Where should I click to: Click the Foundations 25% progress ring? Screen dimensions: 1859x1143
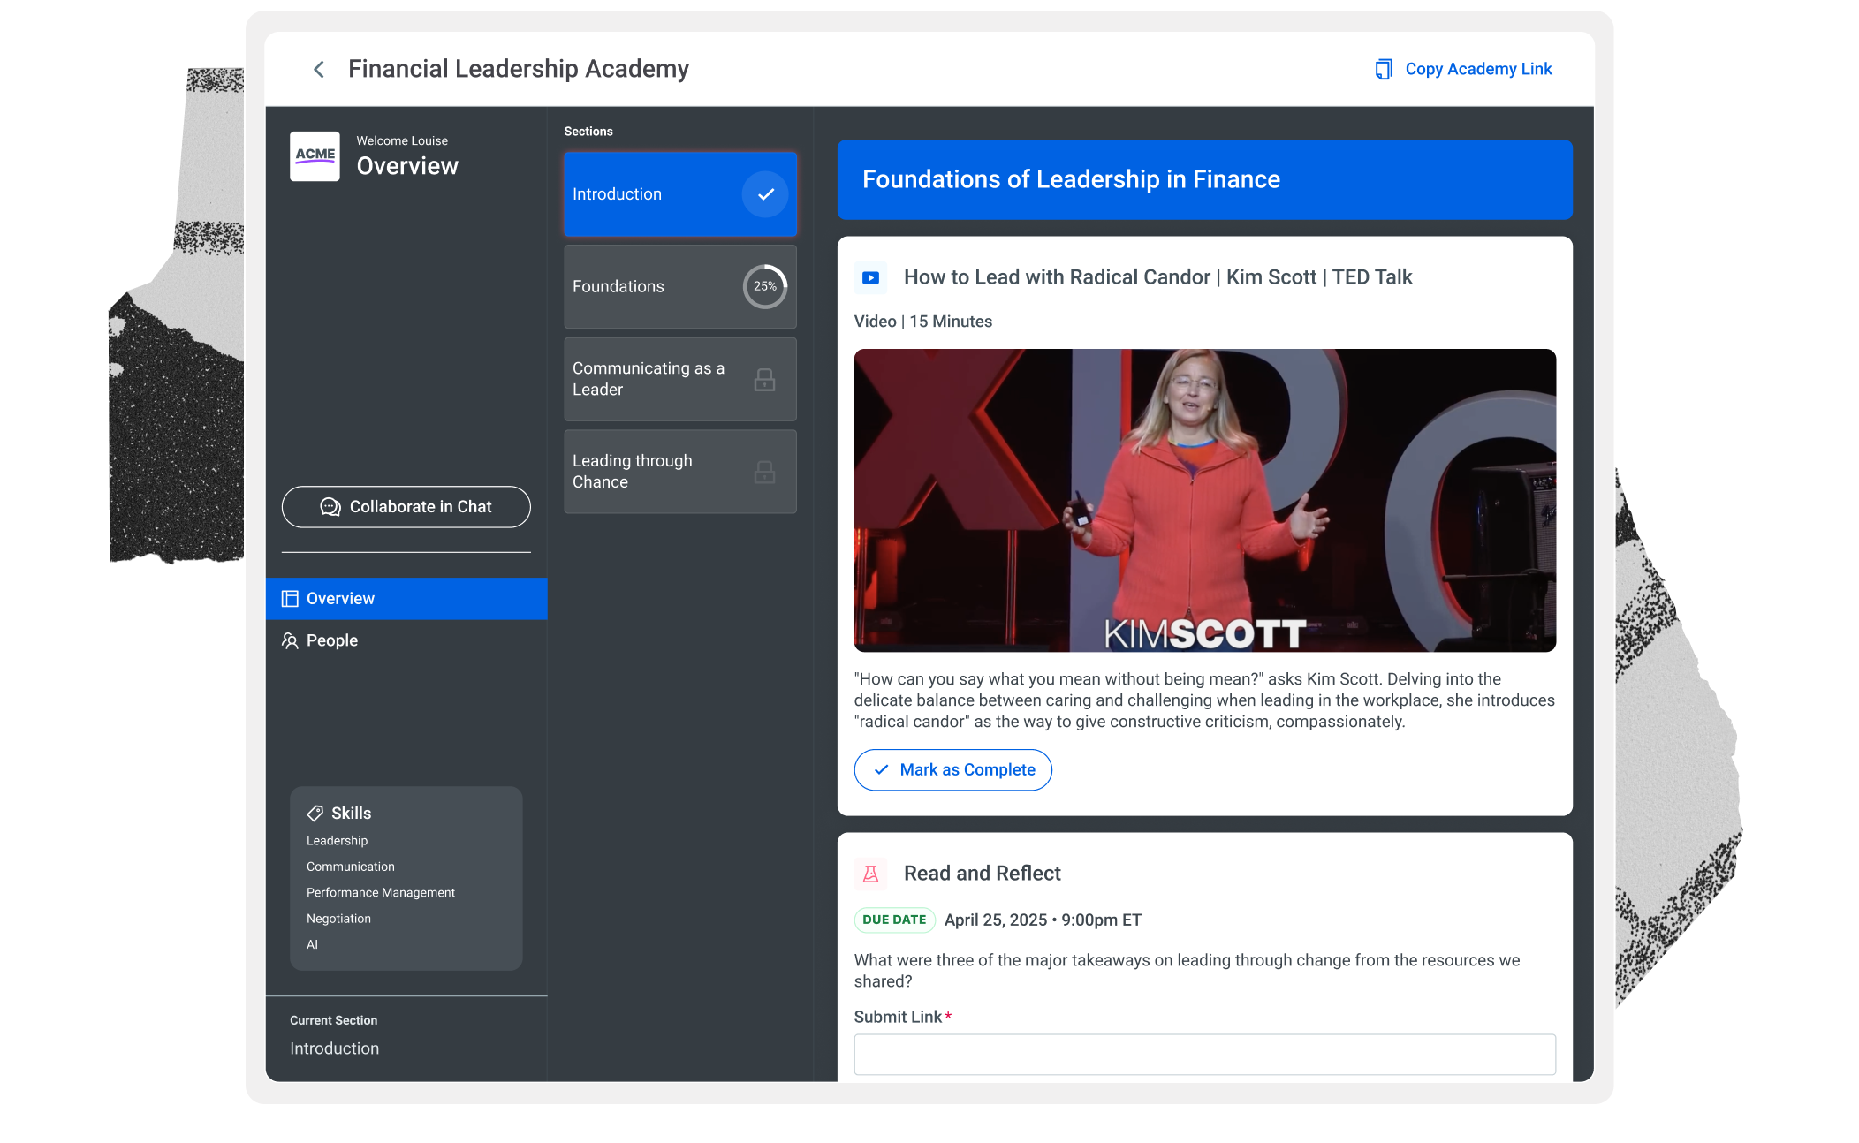coord(765,286)
